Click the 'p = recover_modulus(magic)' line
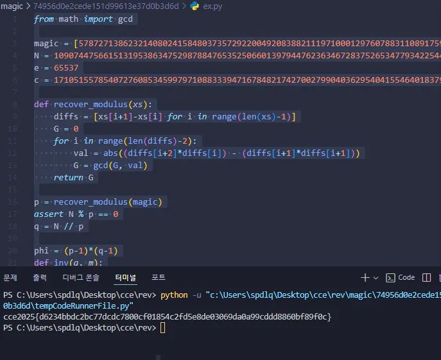Screen dimensions: 441x360 coord(98,202)
